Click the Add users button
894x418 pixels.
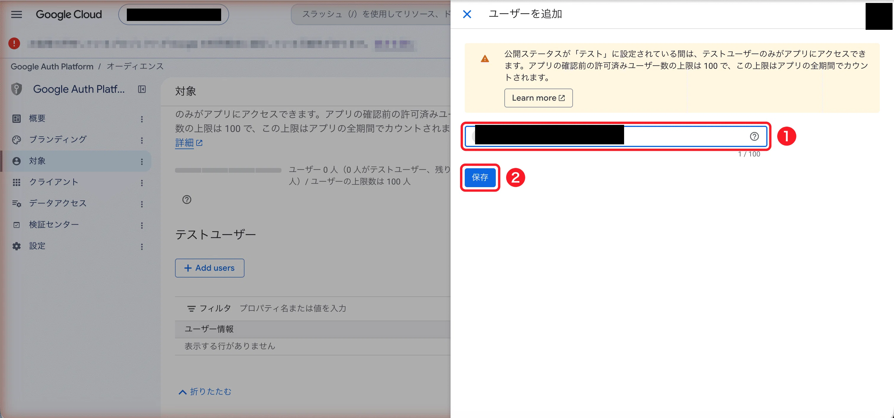click(x=209, y=268)
